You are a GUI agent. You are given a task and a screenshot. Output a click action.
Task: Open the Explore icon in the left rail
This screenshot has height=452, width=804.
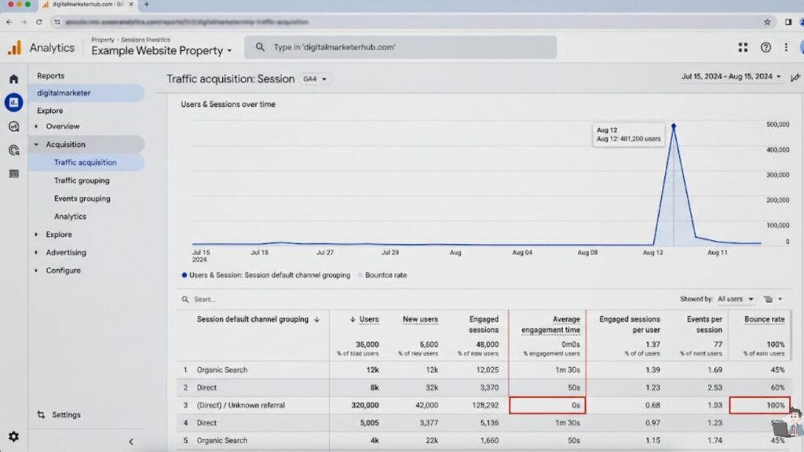coord(14,126)
